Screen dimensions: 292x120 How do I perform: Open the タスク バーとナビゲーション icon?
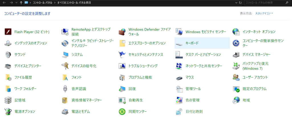179,54
